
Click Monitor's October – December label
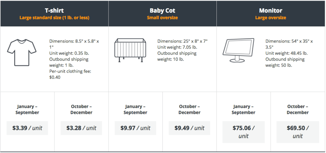pos(298,110)
